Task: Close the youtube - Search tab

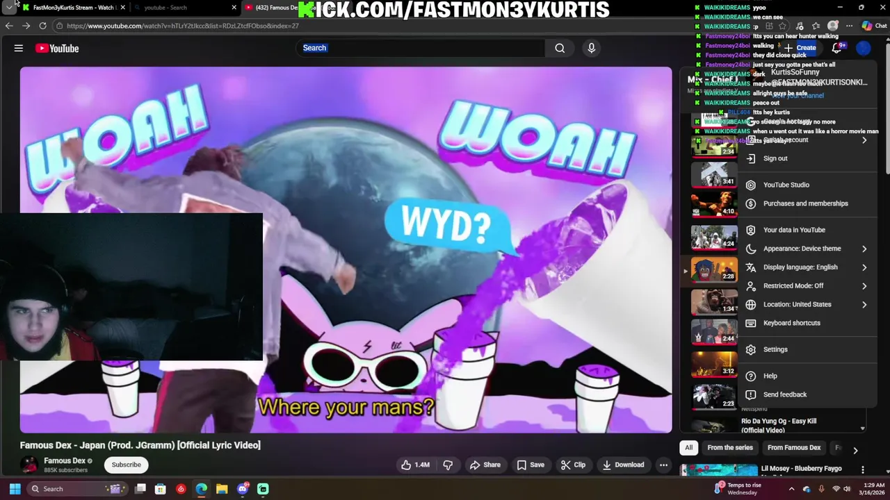Action: [234, 8]
